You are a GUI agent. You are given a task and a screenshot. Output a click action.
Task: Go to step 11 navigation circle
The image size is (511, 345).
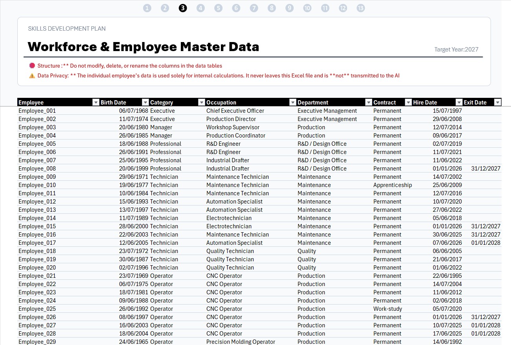[x=325, y=8]
